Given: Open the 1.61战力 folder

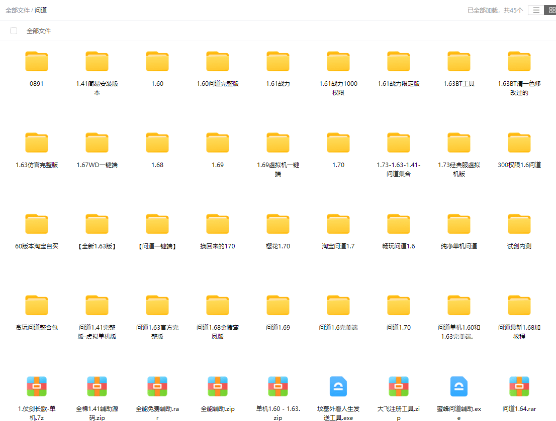Looking at the screenshot, I should click(x=278, y=62).
